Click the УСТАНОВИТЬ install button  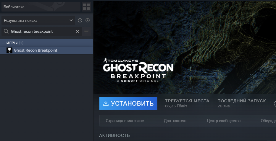coord(128,104)
